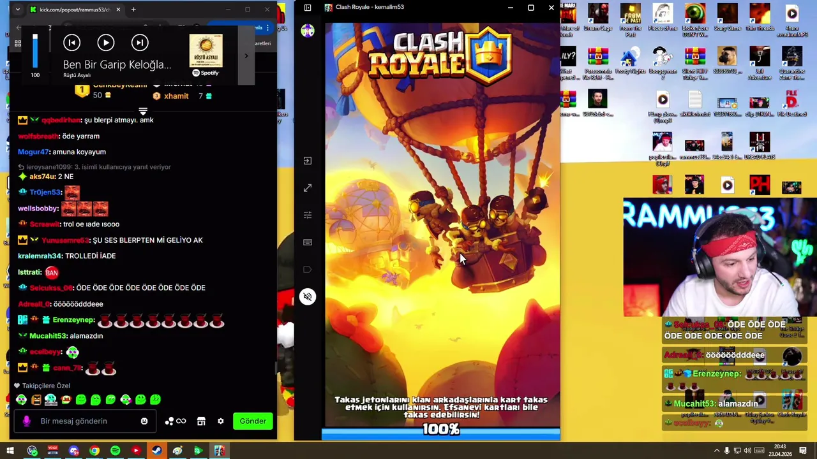Collapse pinned leaderboard in Kick chat
This screenshot has height=459, width=817.
143,112
